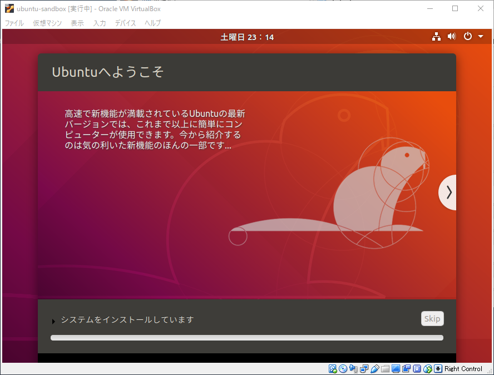Click the Skip button
Viewport: 494px width, 375px height.
click(x=432, y=319)
